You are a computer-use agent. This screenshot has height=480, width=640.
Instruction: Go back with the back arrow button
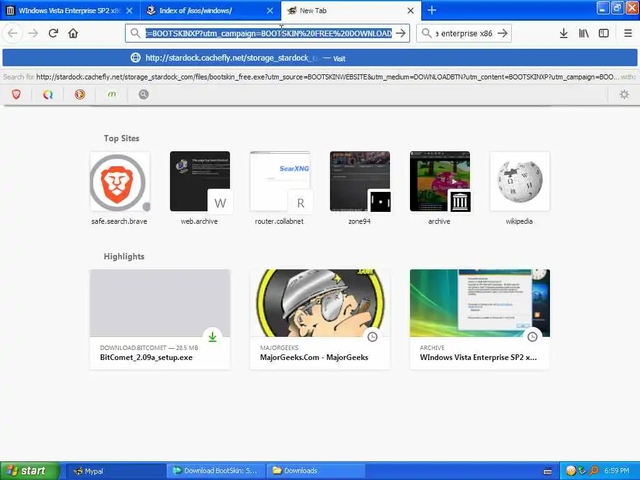coord(12,33)
